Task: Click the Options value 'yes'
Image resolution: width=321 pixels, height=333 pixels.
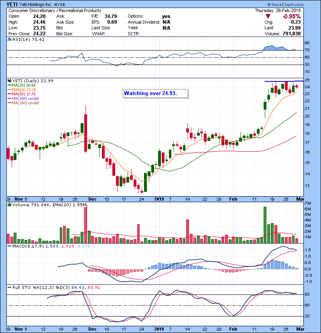Action: (166, 16)
